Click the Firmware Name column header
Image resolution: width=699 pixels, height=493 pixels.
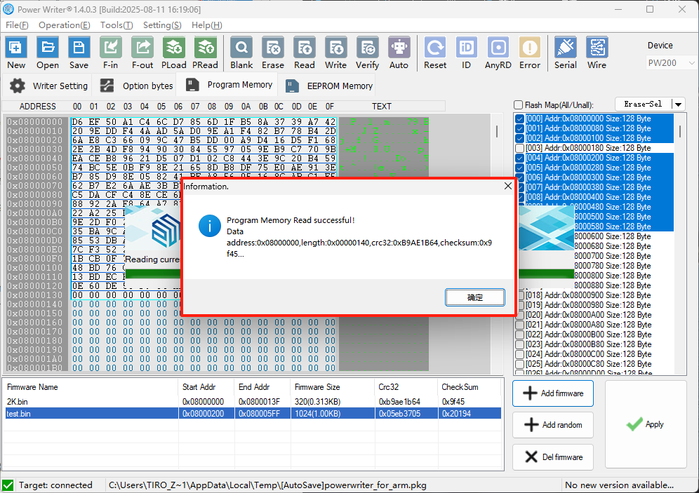(91, 387)
